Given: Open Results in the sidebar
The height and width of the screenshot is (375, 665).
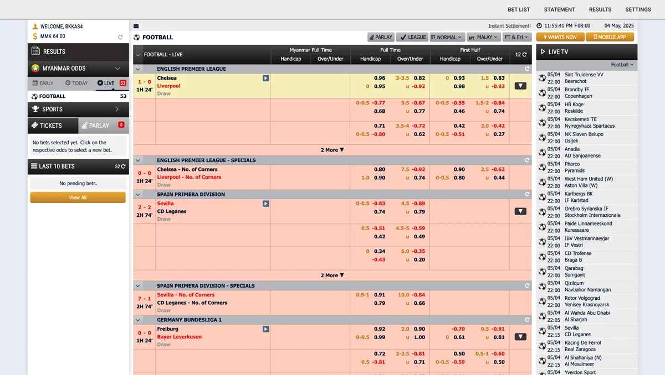Looking at the screenshot, I should (78, 51).
